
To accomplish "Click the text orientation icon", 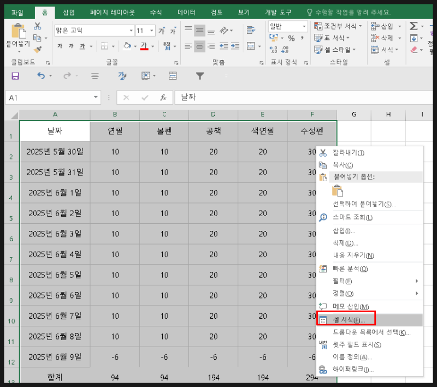I will [224, 31].
